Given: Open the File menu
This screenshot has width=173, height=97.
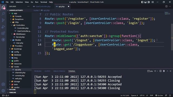Looking at the screenshot, I should [7, 2].
